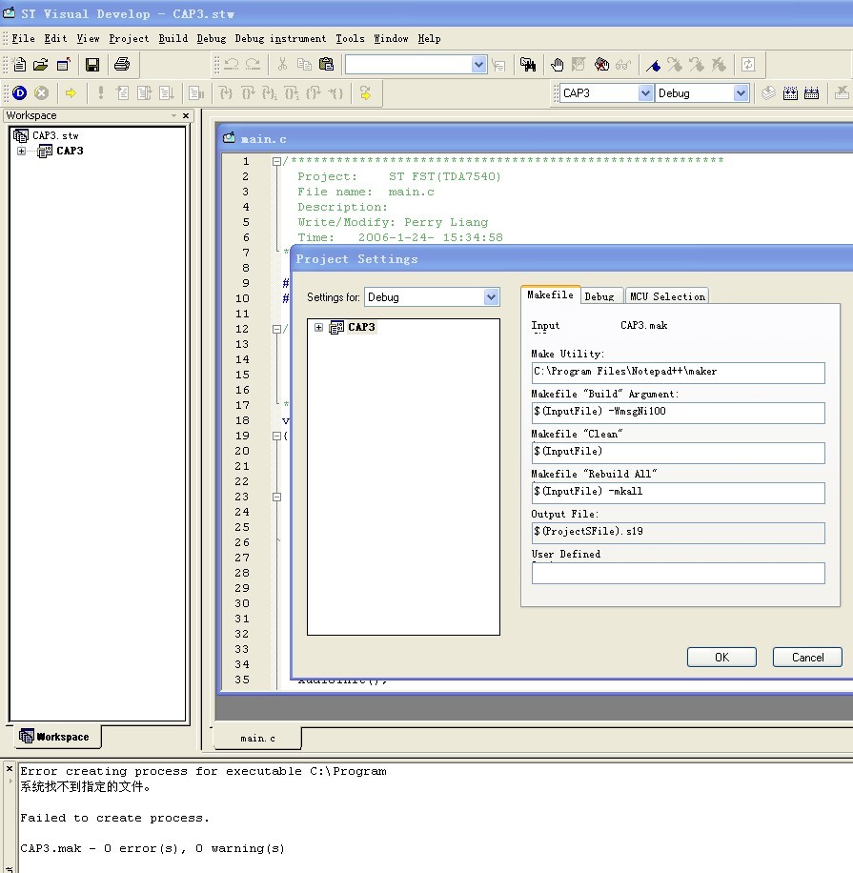
Task: Click the Paste clipboard icon
Action: click(x=326, y=65)
